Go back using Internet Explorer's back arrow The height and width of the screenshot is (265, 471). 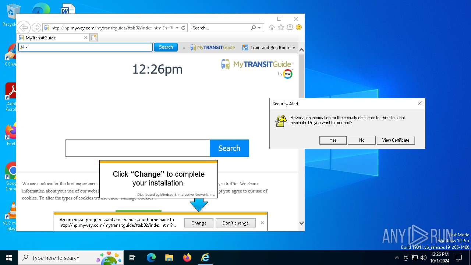(23, 28)
